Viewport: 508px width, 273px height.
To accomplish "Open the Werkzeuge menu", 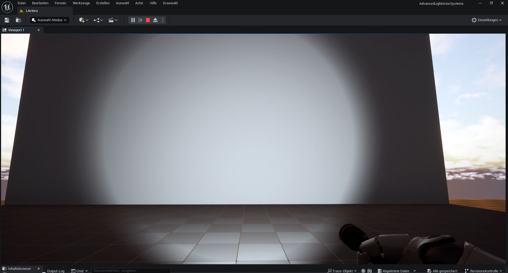I will [x=81, y=3].
